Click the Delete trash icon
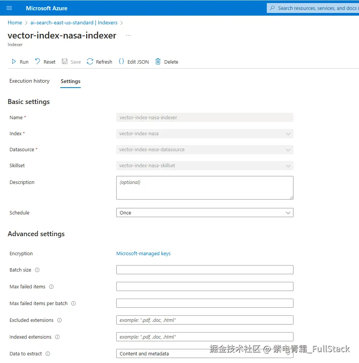Viewport: 359px width, 363px height. (x=158, y=61)
